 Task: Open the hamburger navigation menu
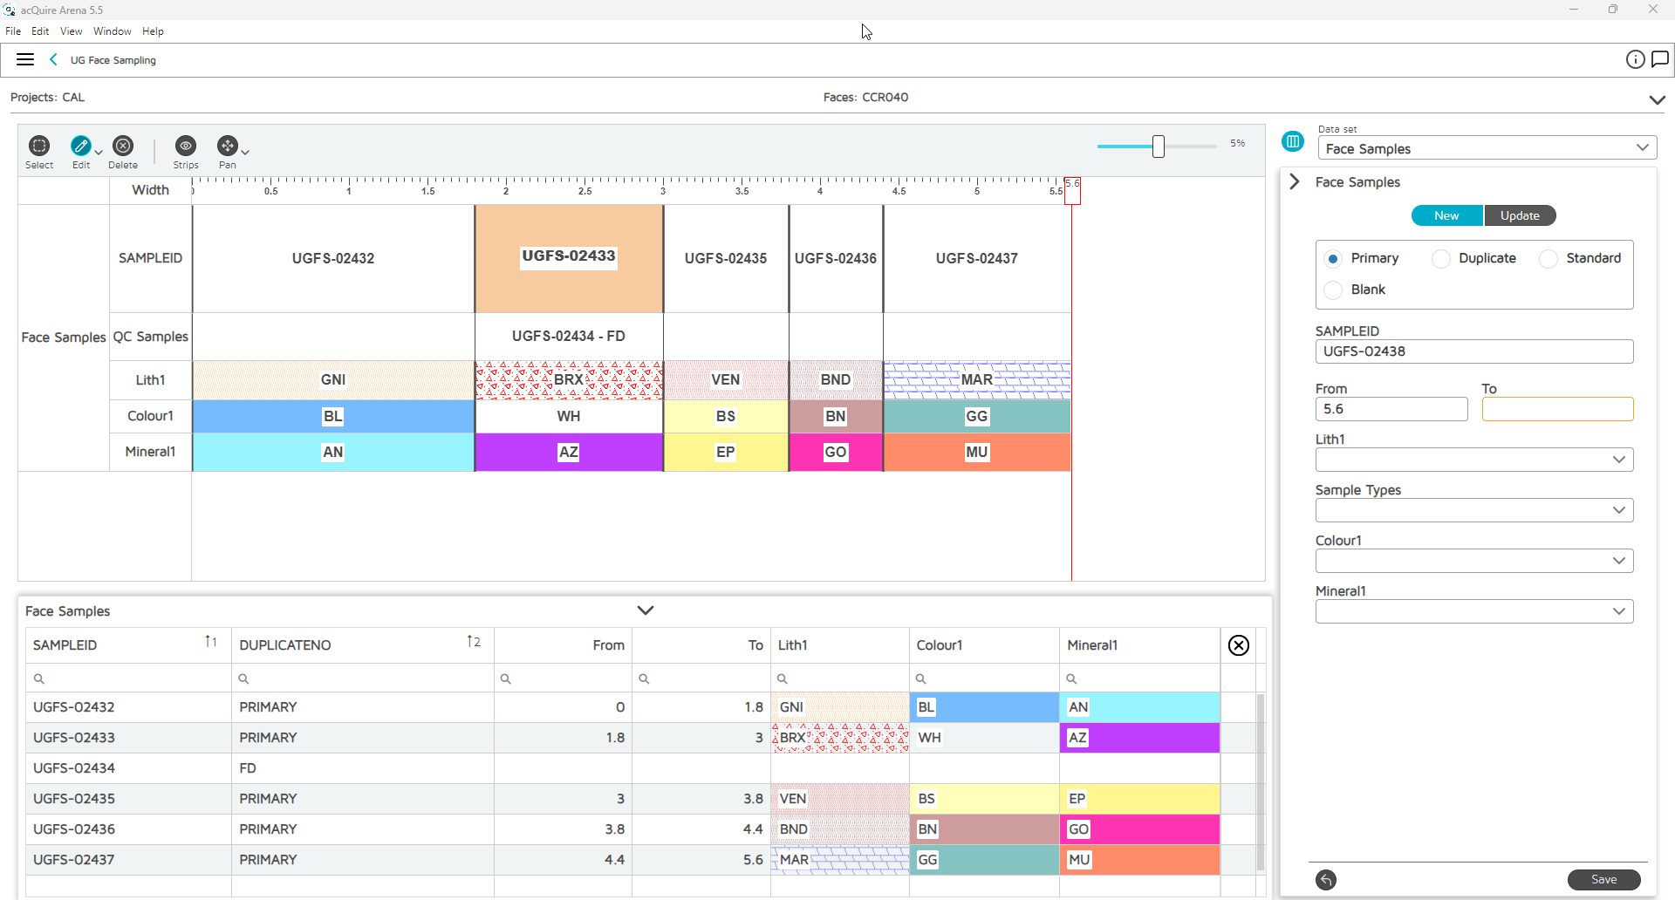[x=25, y=60]
